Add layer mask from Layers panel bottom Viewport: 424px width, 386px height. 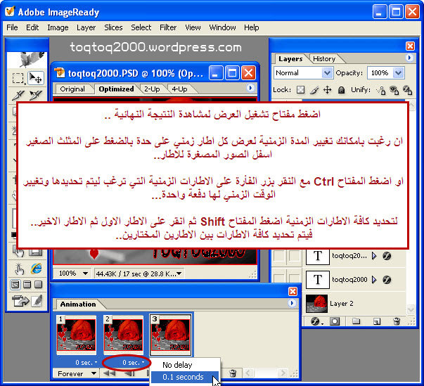(x=335, y=321)
